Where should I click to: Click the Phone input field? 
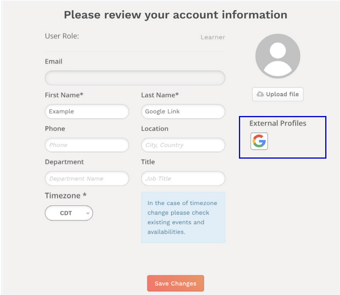(x=87, y=145)
